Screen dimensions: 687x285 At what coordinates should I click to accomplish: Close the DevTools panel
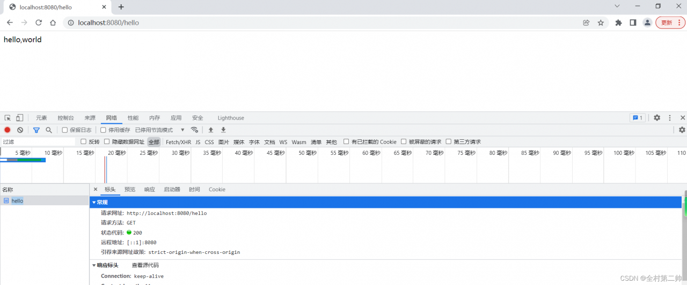coord(683,118)
